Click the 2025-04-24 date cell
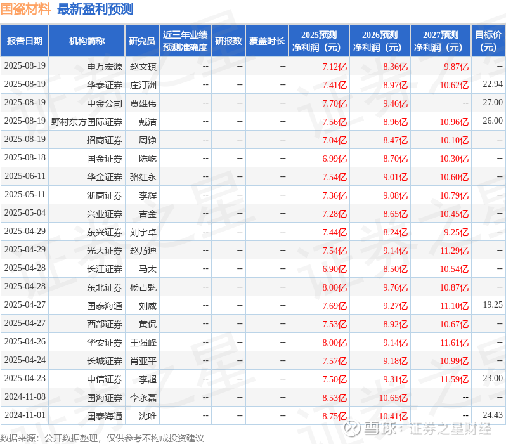This screenshot has height=444, width=506. click(x=25, y=360)
